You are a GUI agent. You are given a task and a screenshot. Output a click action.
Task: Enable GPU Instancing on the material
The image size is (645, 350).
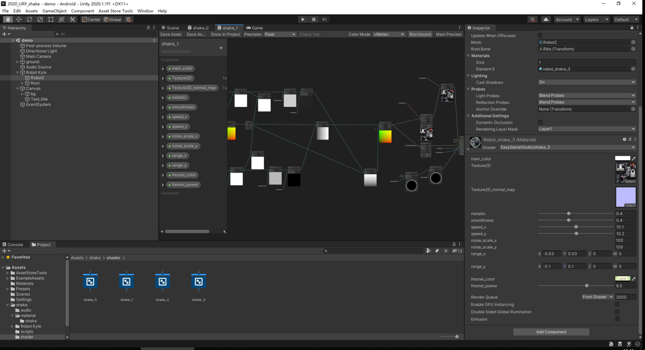coord(617,305)
